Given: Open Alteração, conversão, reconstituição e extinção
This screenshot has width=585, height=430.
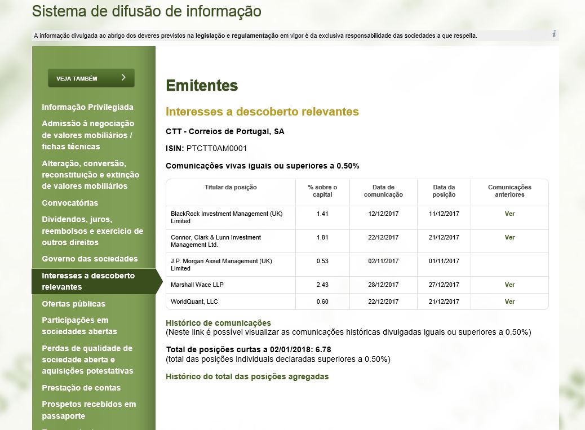Looking at the screenshot, I should (90, 175).
